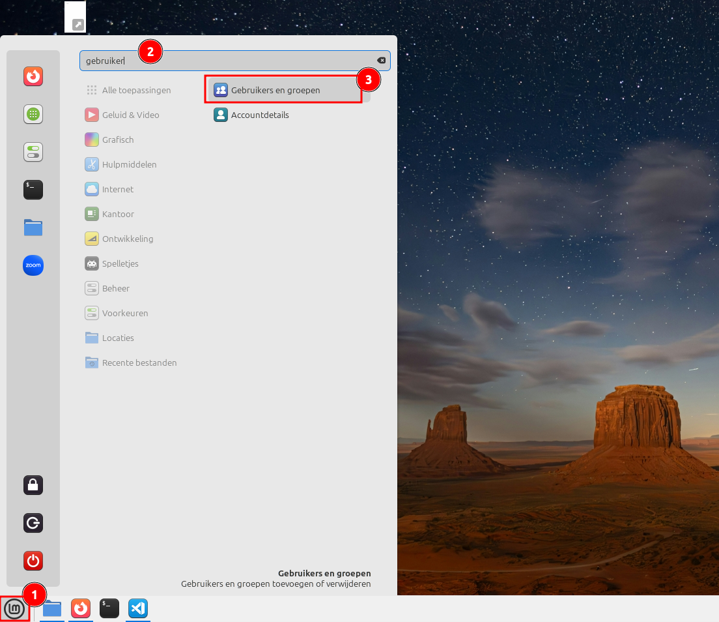Open Visual Studio Code from the taskbar
Viewport: 719px width, 622px height.
click(137, 609)
